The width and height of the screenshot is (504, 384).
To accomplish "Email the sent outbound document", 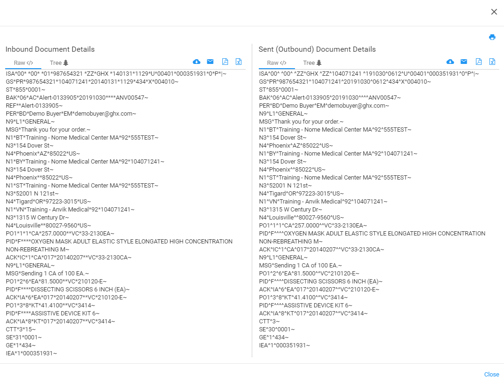I will (464, 62).
